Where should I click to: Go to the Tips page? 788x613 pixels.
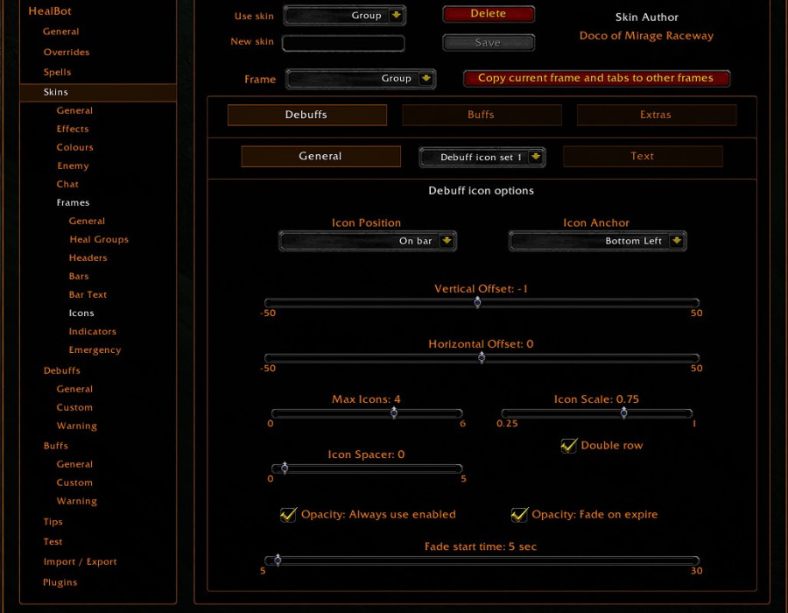pos(53,522)
